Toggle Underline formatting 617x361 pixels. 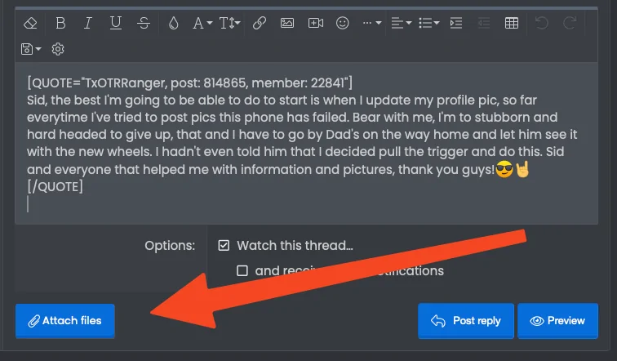point(115,23)
